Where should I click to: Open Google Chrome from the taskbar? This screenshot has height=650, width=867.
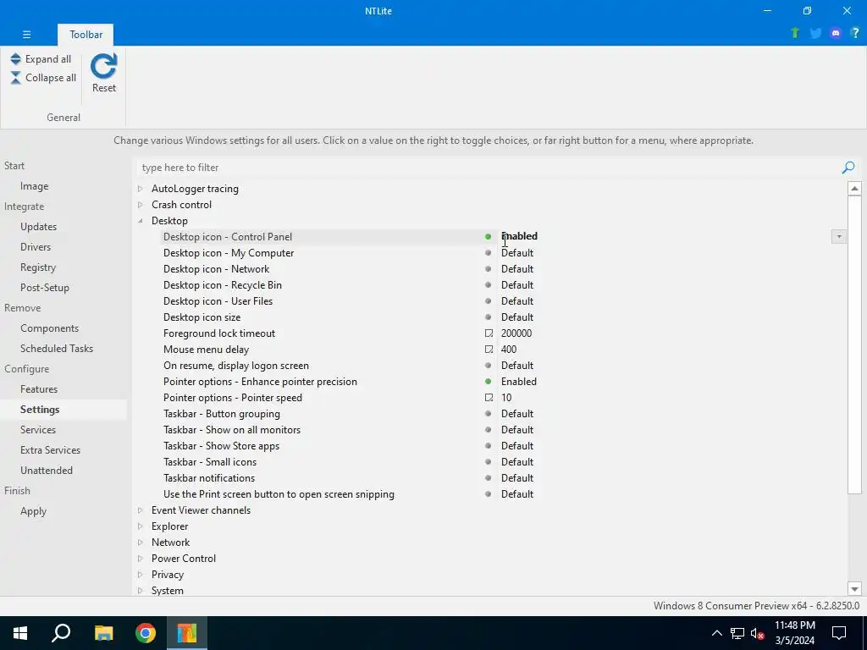click(146, 633)
